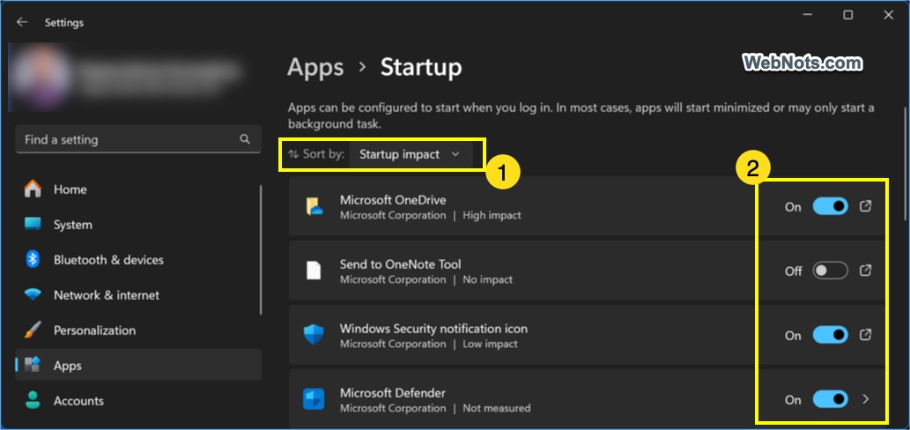Click the Low impact label

pyautogui.click(x=490, y=345)
